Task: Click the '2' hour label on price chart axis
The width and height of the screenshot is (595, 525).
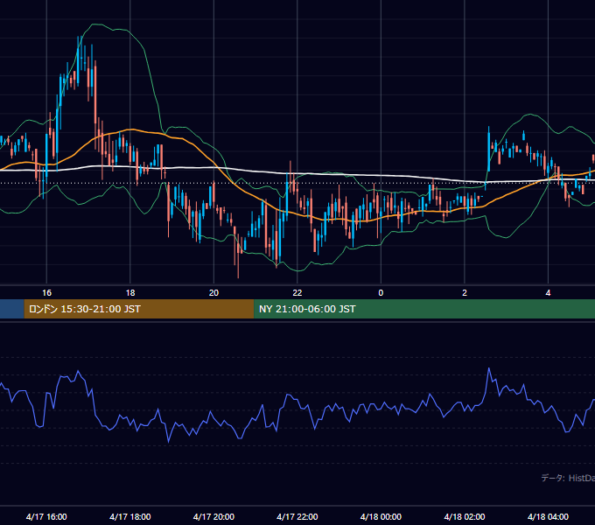Action: point(465,293)
